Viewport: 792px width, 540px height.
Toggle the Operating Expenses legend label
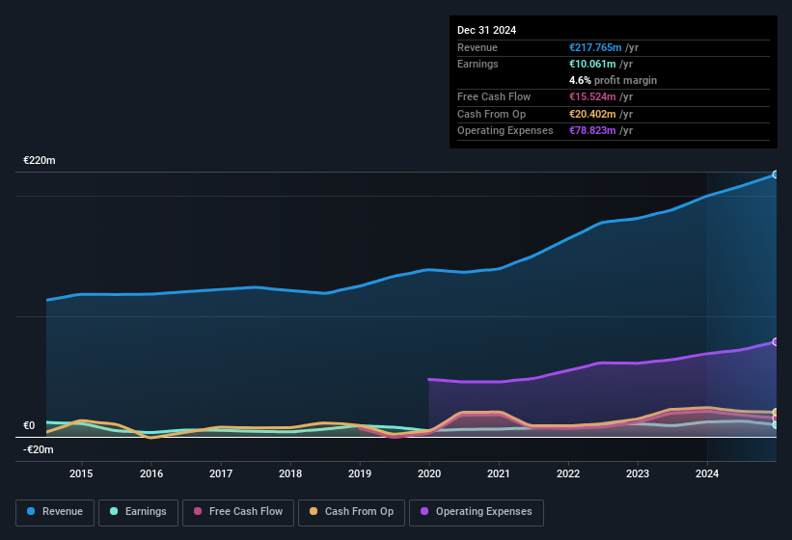(483, 512)
